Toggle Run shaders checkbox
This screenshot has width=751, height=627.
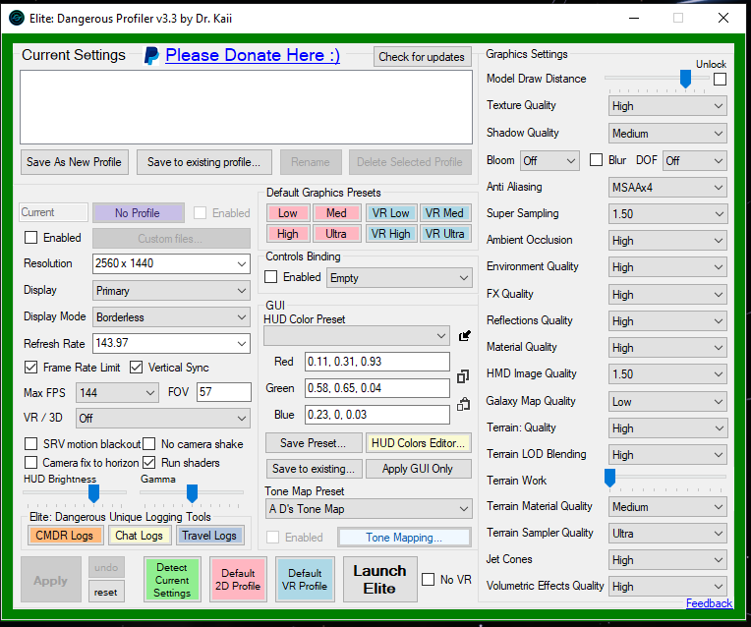point(149,463)
